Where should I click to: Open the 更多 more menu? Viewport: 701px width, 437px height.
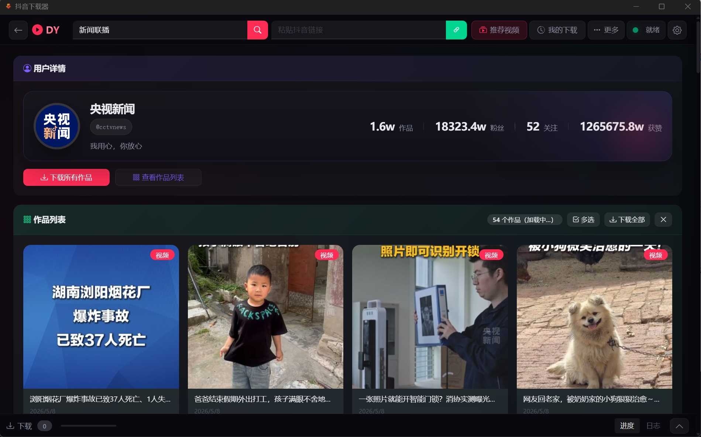pos(606,30)
